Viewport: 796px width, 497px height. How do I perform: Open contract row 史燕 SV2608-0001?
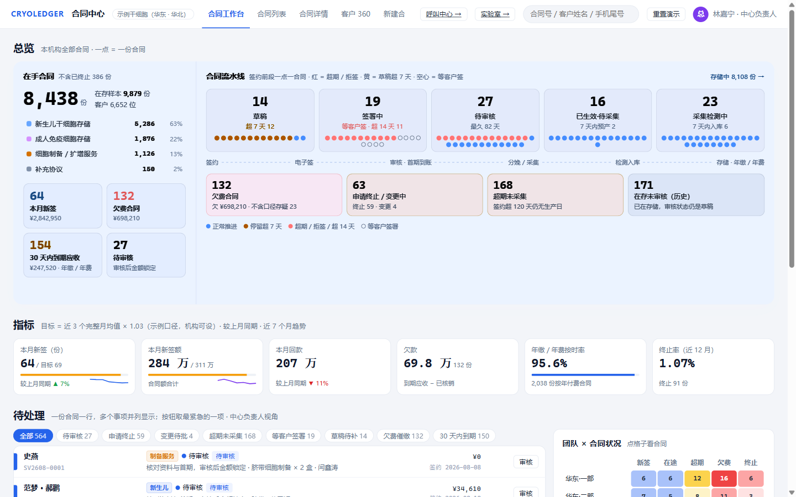coord(280,462)
